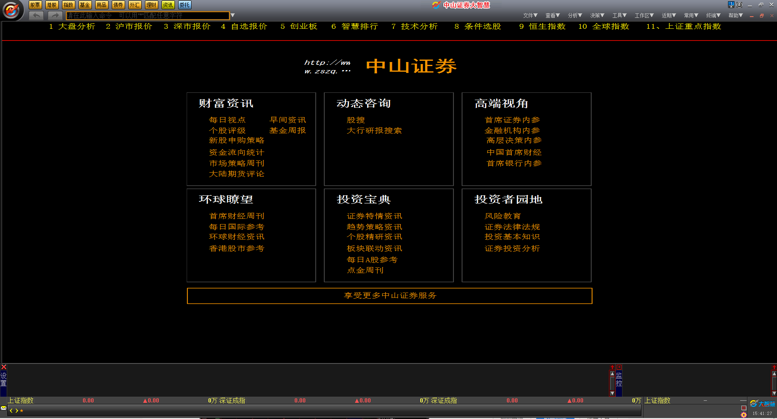
Task: Open the 中国首席财经 link
Action: click(514, 152)
